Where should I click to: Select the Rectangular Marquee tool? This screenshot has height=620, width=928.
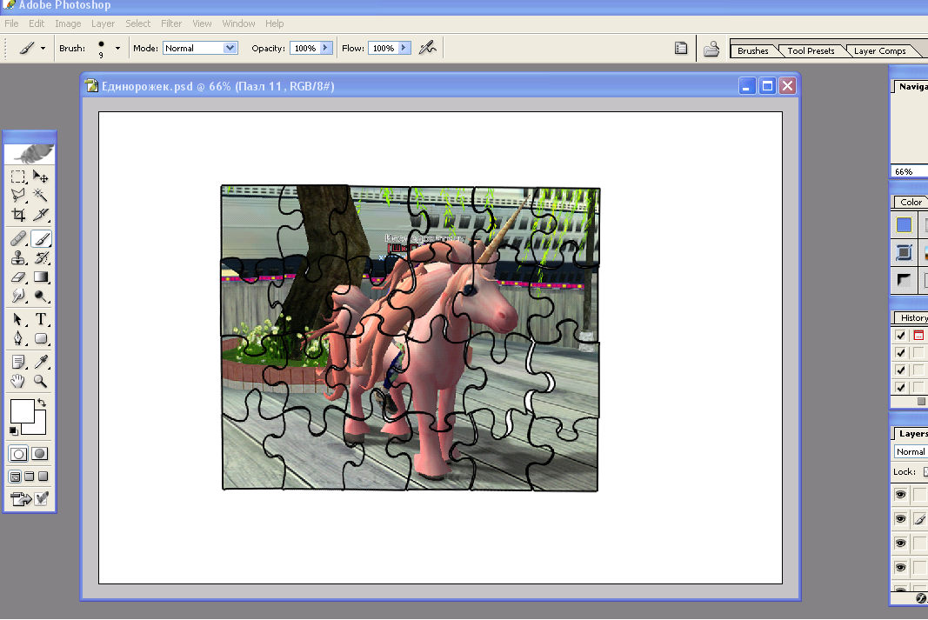(18, 177)
